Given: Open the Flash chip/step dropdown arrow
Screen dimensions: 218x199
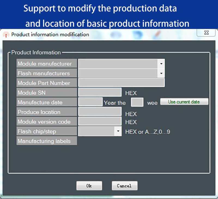Looking at the screenshot, I should (x=118, y=131).
